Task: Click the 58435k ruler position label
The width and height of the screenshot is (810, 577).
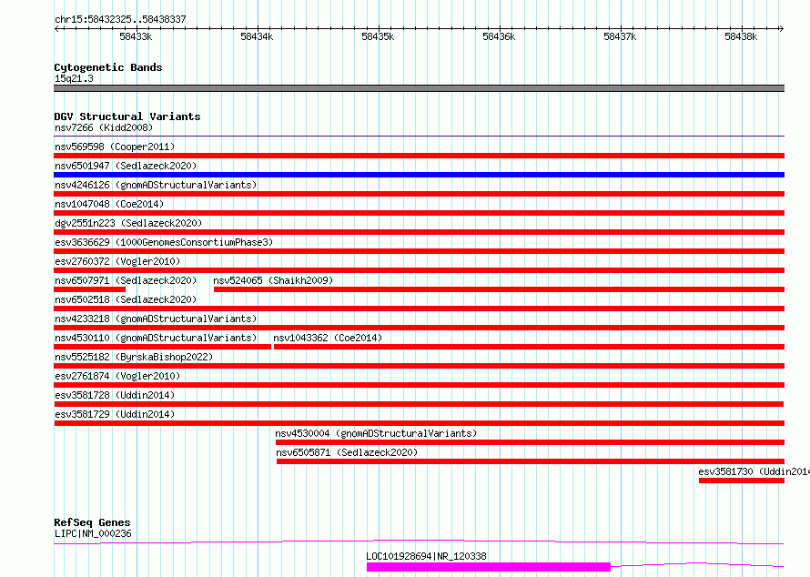Action: [377, 37]
